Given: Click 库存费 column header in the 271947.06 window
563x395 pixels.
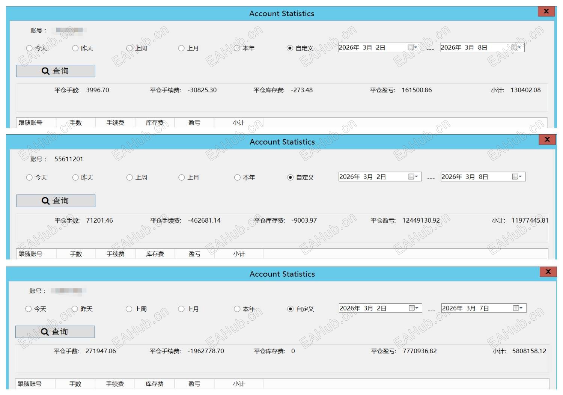Looking at the screenshot, I should 155,384.
